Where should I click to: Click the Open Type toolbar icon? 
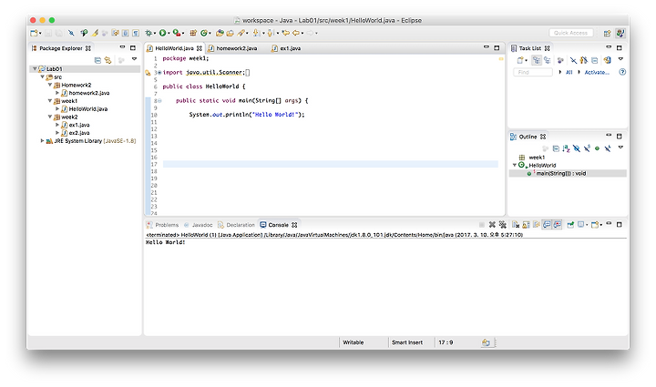[x=220, y=33]
